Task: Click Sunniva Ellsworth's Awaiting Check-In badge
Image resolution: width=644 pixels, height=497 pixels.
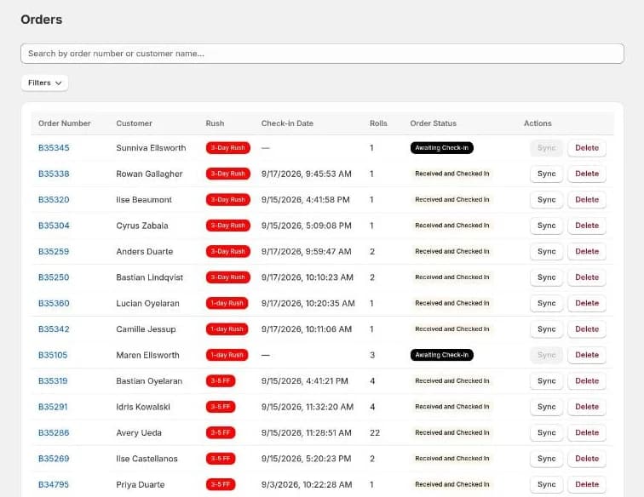Action: click(x=442, y=148)
